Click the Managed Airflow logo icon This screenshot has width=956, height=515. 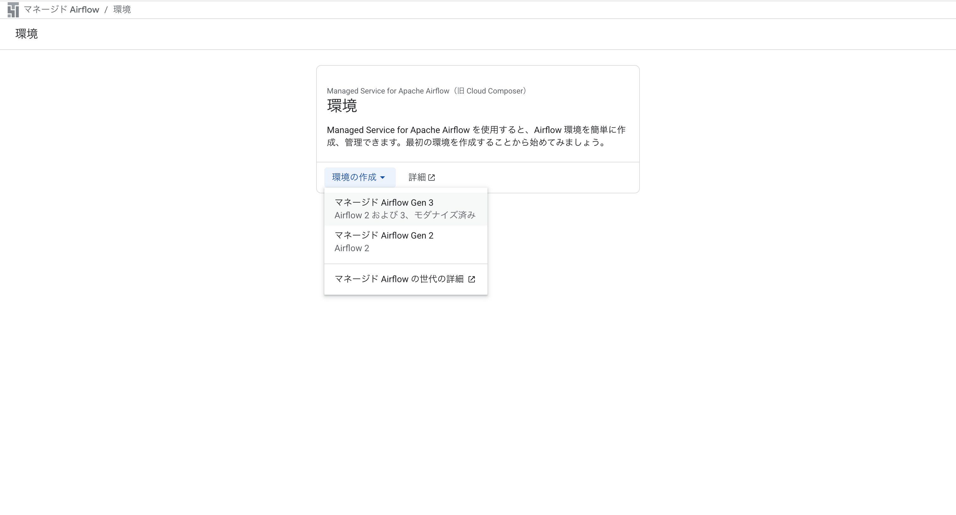click(x=13, y=10)
